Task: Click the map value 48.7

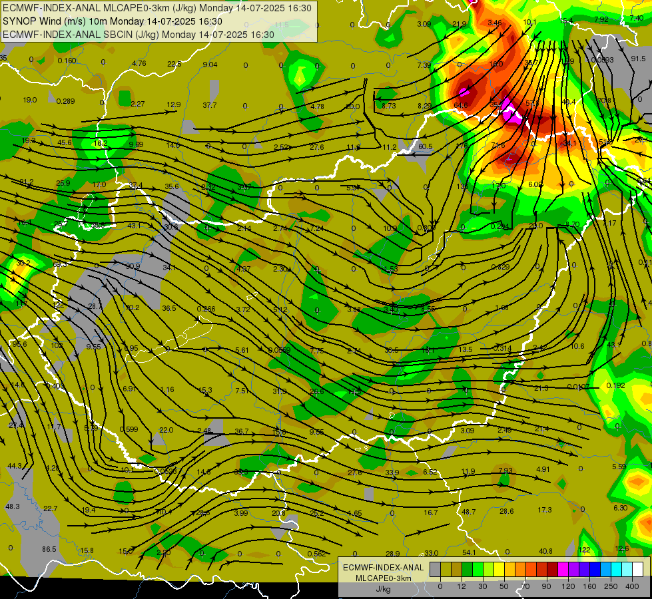Action: pyautogui.click(x=469, y=512)
